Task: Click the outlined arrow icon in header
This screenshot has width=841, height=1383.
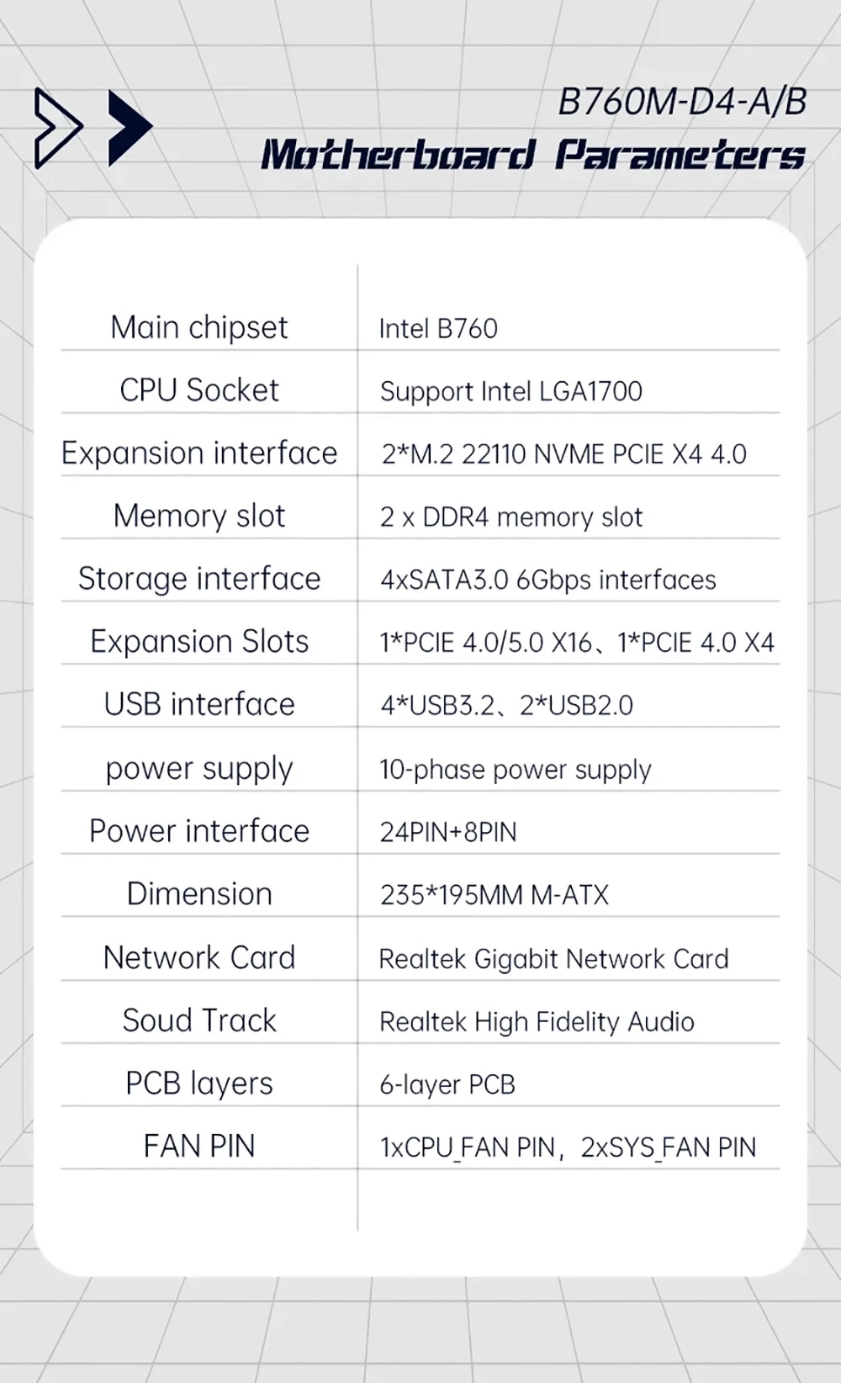Action: pos(57,128)
